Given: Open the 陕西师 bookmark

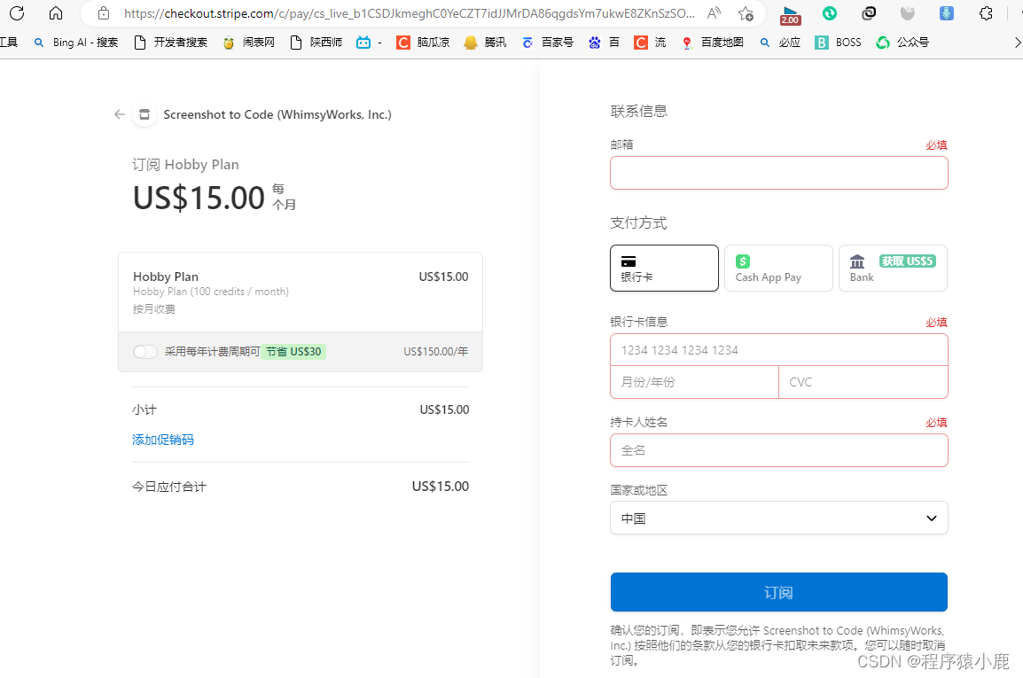Looking at the screenshot, I should click(x=316, y=43).
